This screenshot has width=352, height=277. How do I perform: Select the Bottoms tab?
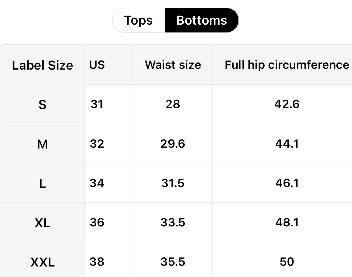201,20
